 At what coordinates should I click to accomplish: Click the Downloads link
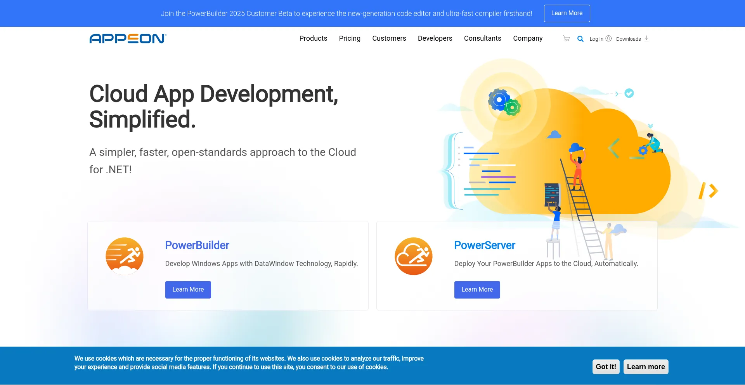629,39
